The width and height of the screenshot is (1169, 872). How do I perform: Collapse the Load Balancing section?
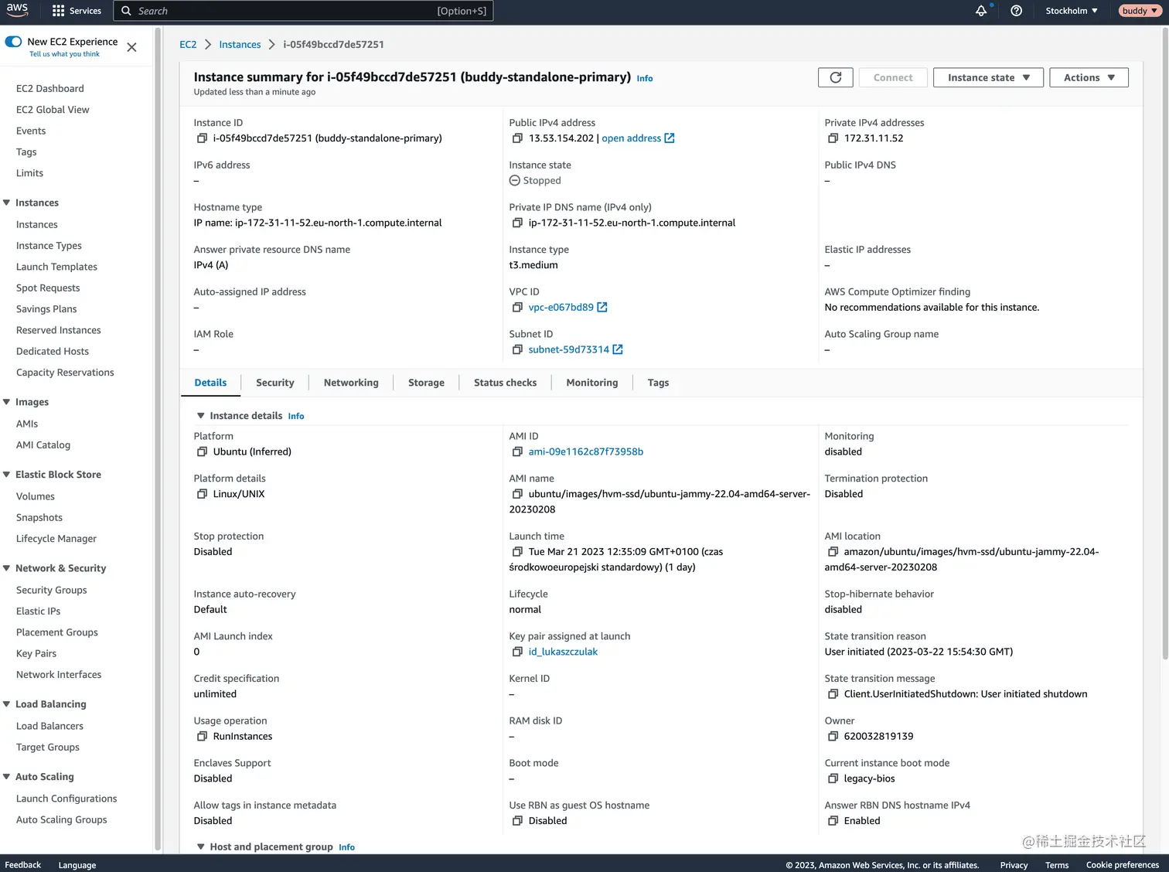[7, 704]
